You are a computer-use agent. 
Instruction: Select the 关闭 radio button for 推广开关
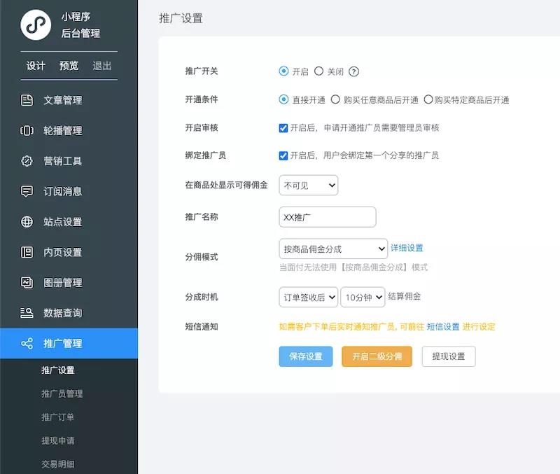pos(319,71)
